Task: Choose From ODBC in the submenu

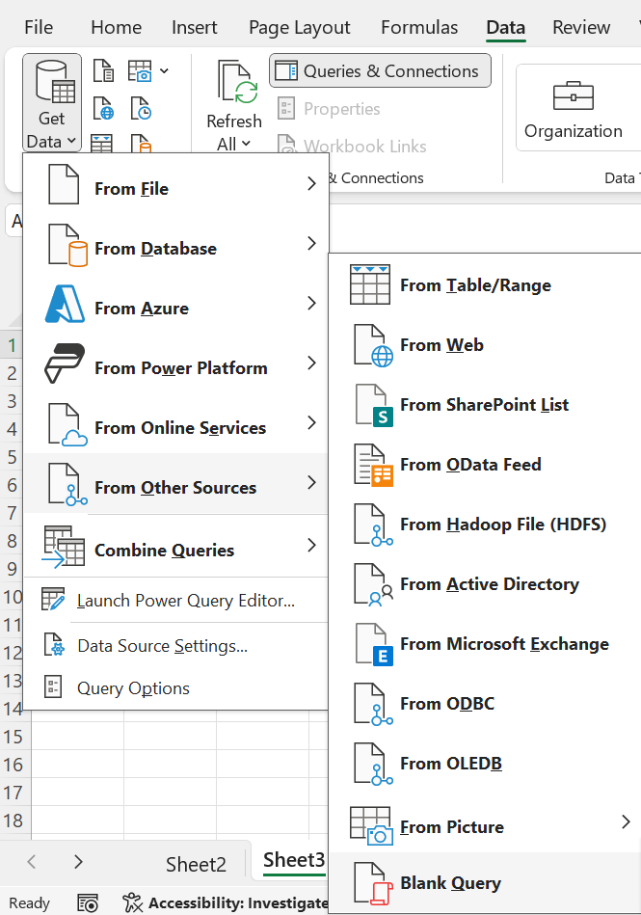Action: [483, 705]
